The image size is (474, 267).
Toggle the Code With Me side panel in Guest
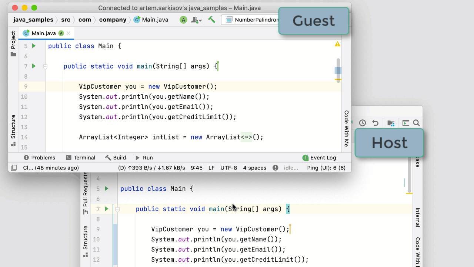coord(346,128)
